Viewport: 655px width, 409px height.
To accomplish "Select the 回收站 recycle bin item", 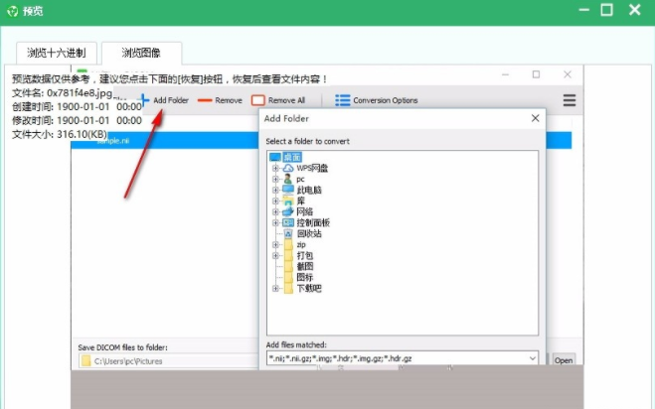I will pyautogui.click(x=307, y=233).
